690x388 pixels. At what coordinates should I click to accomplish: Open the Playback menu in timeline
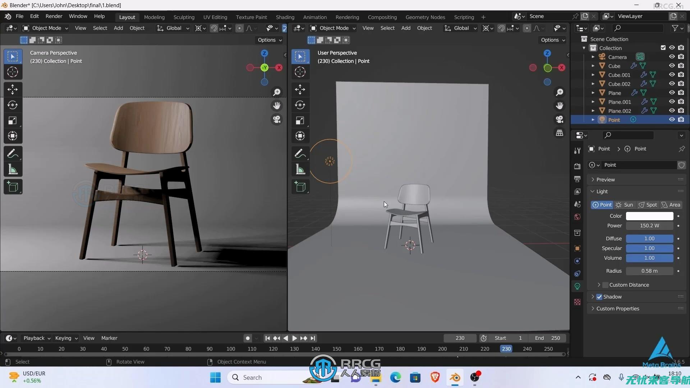[x=37, y=338]
